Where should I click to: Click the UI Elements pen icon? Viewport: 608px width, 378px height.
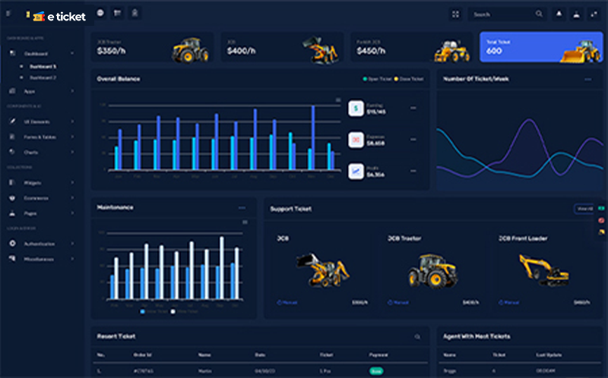(12, 121)
